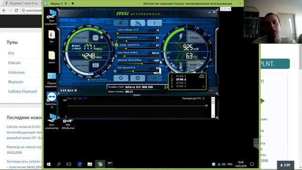Viewport: 302px width, 170px height.
Task: Open MSI Afterburner desktop shortcut
Action: [x=68, y=124]
